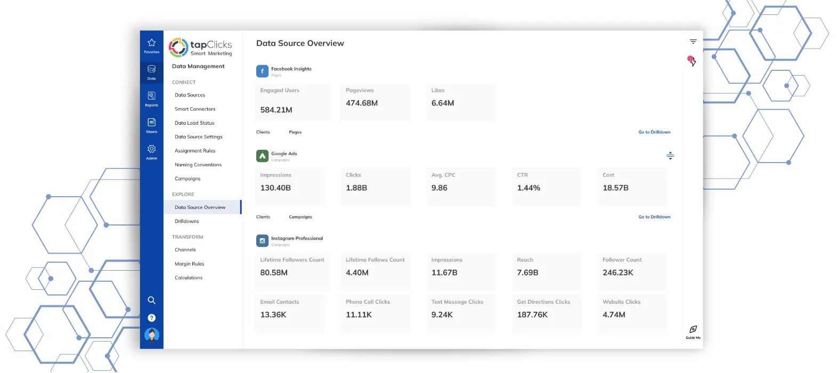
Task: Click the Engaged Users 584.21M card
Action: pyautogui.click(x=293, y=102)
